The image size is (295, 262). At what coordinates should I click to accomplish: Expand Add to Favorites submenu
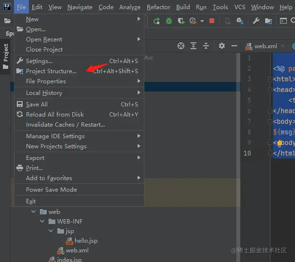pos(79,178)
